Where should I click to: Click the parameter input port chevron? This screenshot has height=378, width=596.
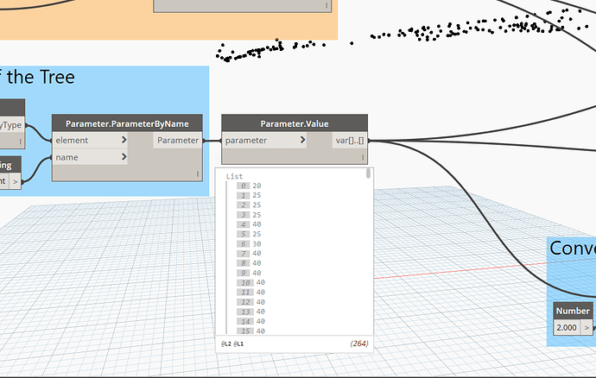pyautogui.click(x=302, y=140)
